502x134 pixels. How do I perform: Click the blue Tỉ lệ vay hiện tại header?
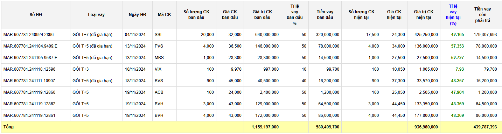coord(453,15)
